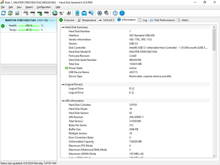Screen dimensions: 220x165
Task: Collapse the Logical Drive(s) section
Action: coord(63,84)
